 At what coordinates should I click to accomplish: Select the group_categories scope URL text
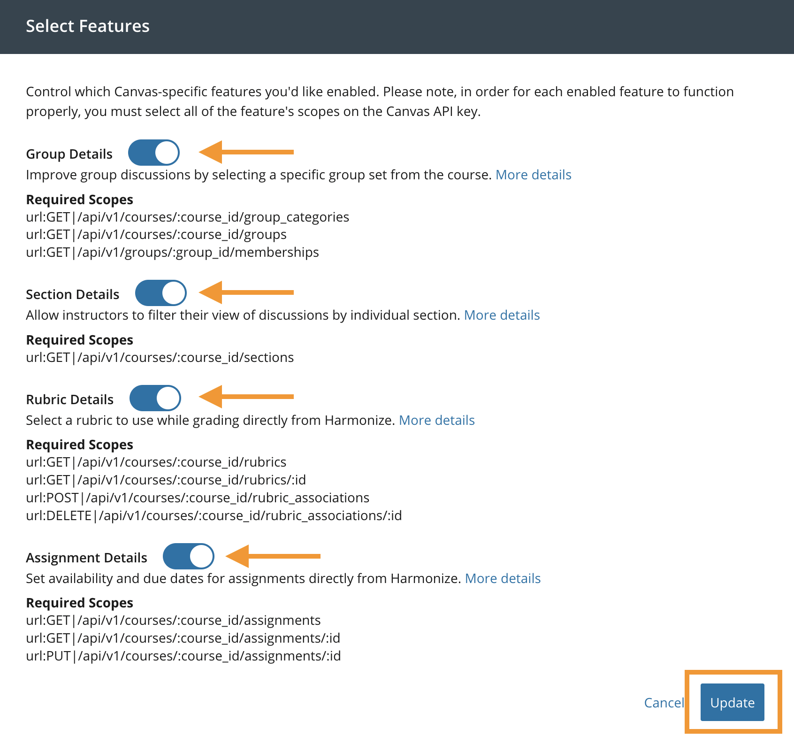coord(188,216)
